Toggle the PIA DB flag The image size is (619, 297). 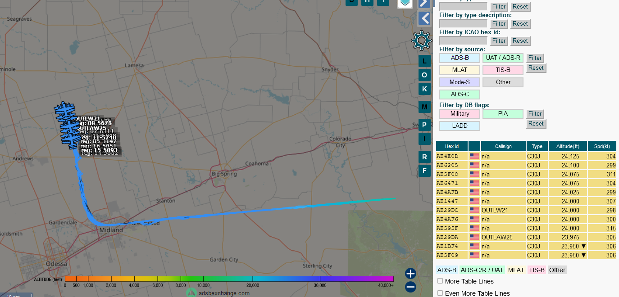503,114
